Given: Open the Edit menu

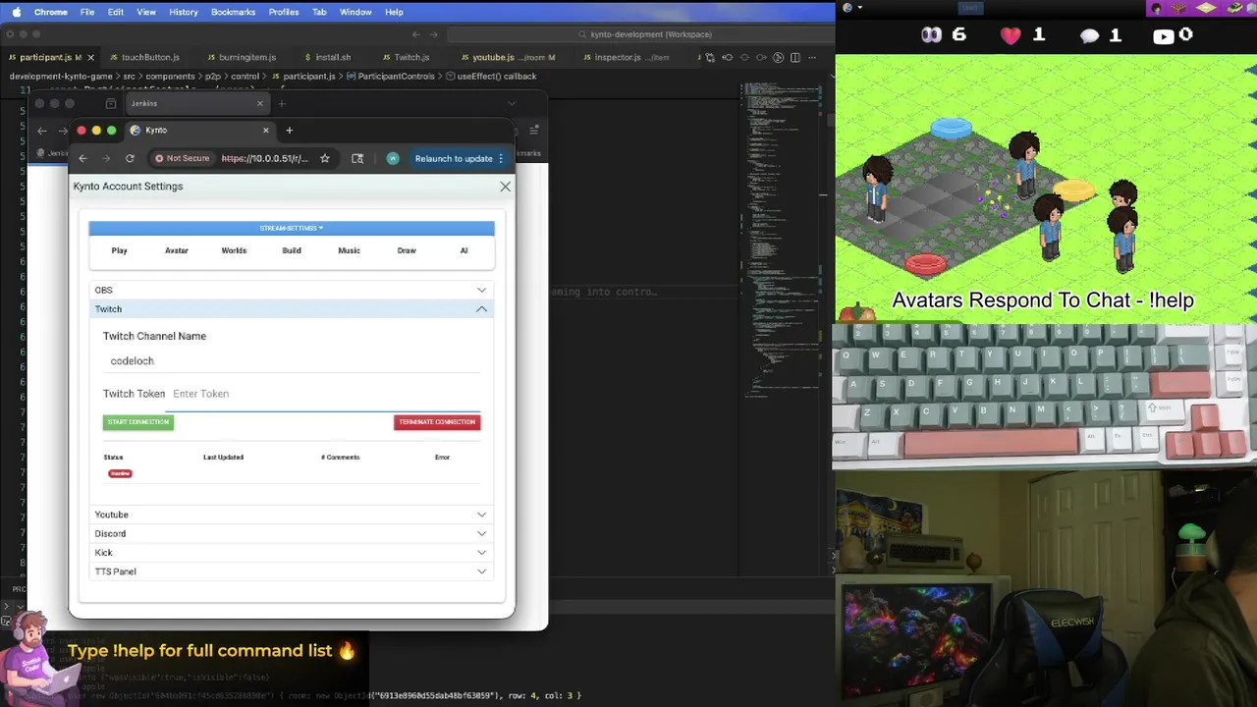Looking at the screenshot, I should 116,12.
